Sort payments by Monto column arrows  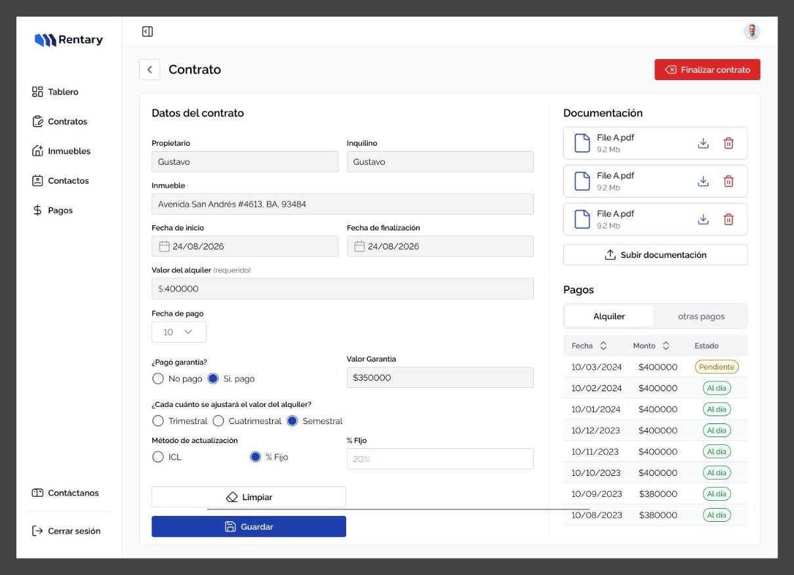[x=665, y=346]
